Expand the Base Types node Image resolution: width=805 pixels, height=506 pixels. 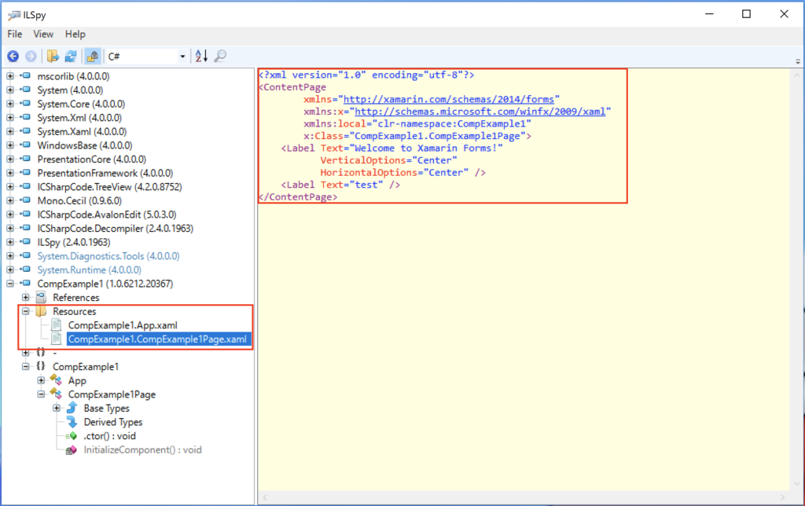click(x=57, y=408)
